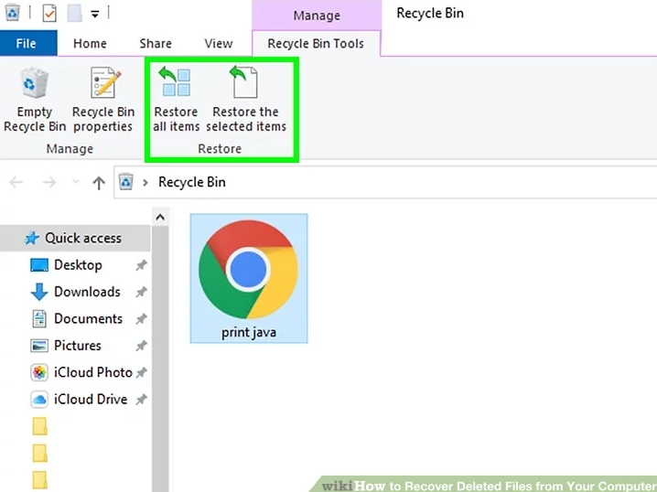Click the Forward navigation arrow
657x492 pixels.
[50, 182]
